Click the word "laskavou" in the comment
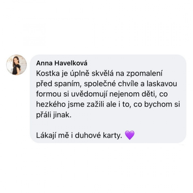 pyautogui.click(x=162, y=84)
